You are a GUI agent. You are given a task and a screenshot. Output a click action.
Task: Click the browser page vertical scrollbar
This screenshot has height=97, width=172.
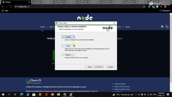[171, 48]
